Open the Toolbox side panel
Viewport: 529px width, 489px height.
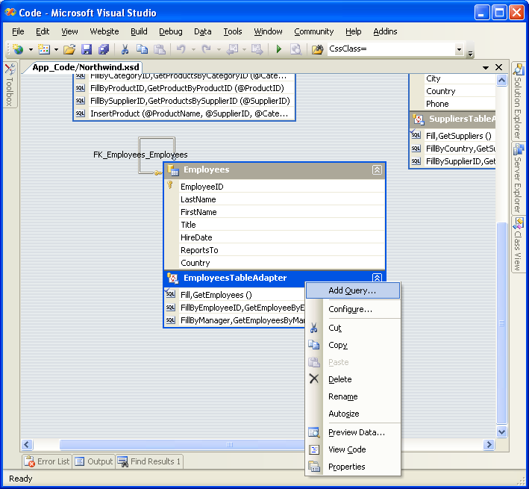[x=9, y=86]
